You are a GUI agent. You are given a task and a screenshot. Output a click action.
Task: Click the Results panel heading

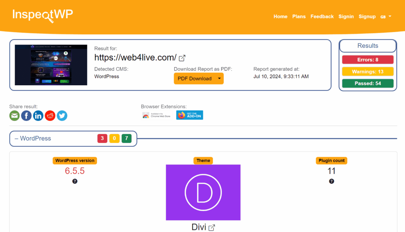(368, 46)
